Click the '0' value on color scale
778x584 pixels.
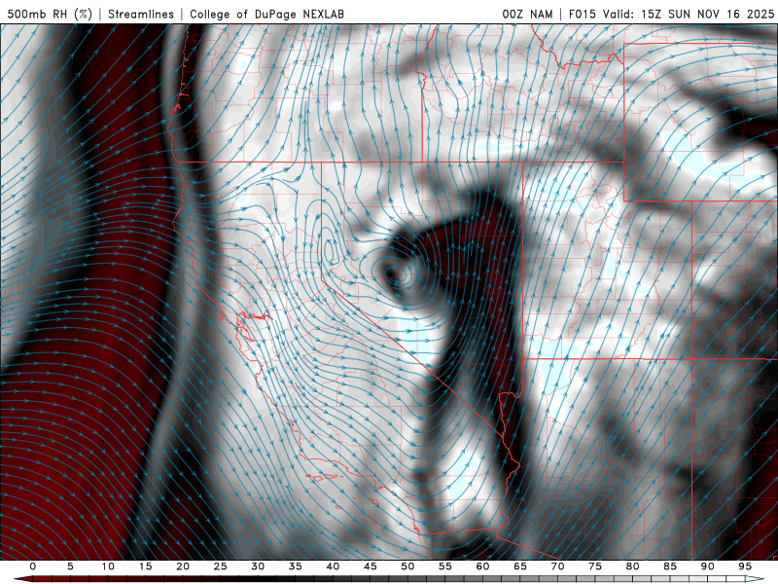tap(33, 566)
